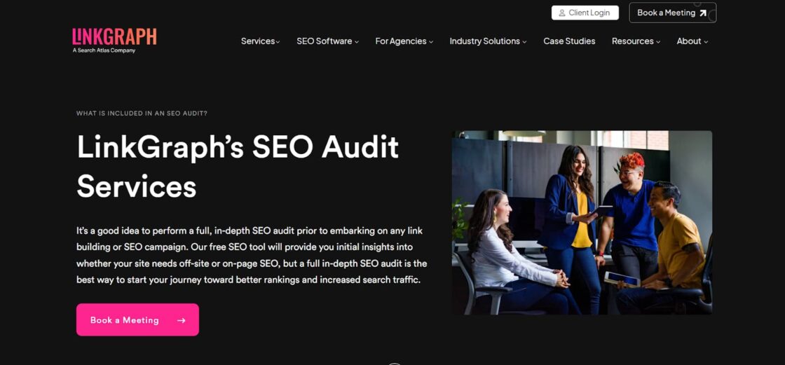Viewport: 785px width, 365px height.
Task: Click Book a Meeting in the top header
Action: coord(672,13)
